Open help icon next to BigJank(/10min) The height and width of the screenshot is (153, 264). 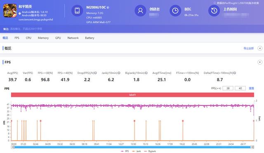click(146, 73)
